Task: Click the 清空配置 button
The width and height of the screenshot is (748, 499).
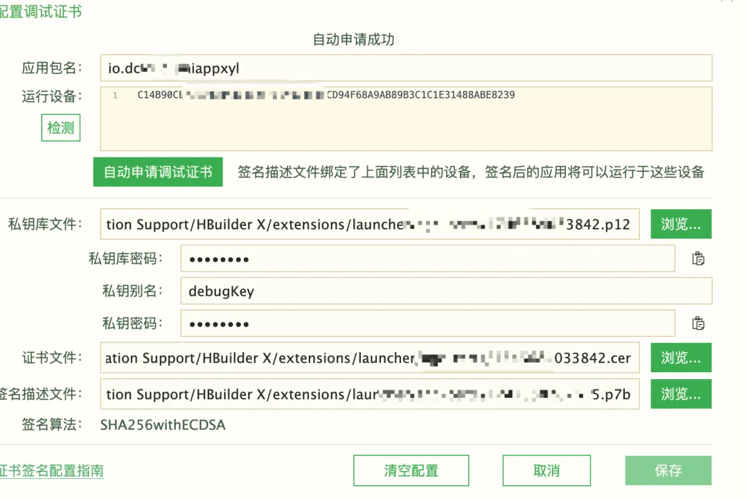Action: tap(411, 471)
